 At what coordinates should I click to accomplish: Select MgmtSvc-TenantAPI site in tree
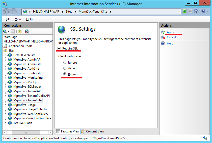[x=27, y=91]
